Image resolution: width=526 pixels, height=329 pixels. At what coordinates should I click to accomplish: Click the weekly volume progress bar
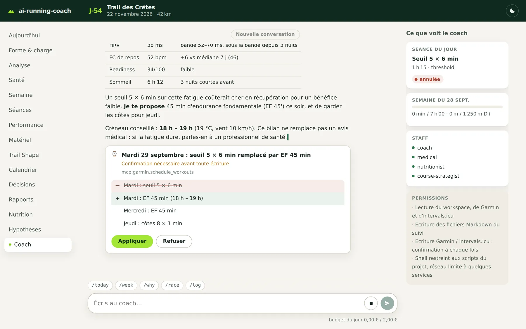click(x=457, y=107)
